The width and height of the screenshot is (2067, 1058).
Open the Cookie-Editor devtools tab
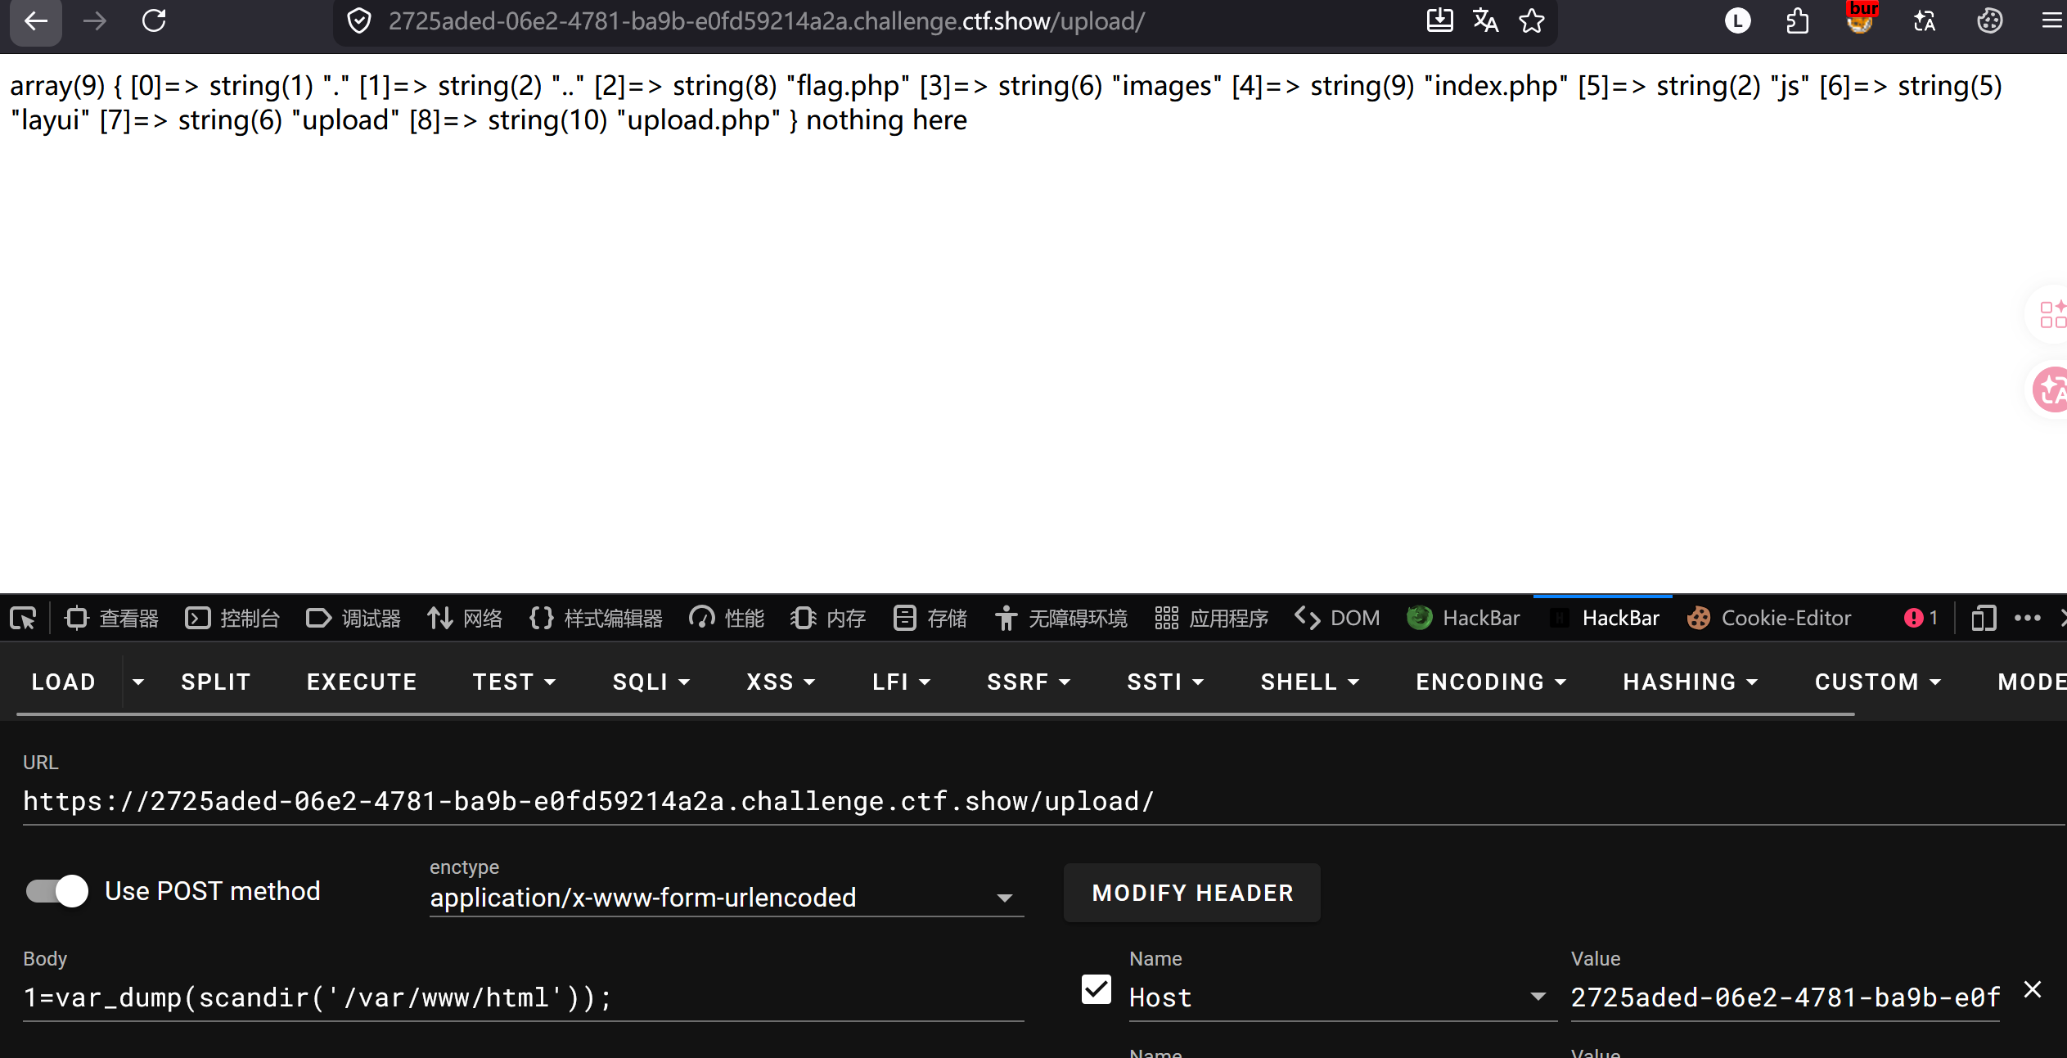pos(1769,618)
